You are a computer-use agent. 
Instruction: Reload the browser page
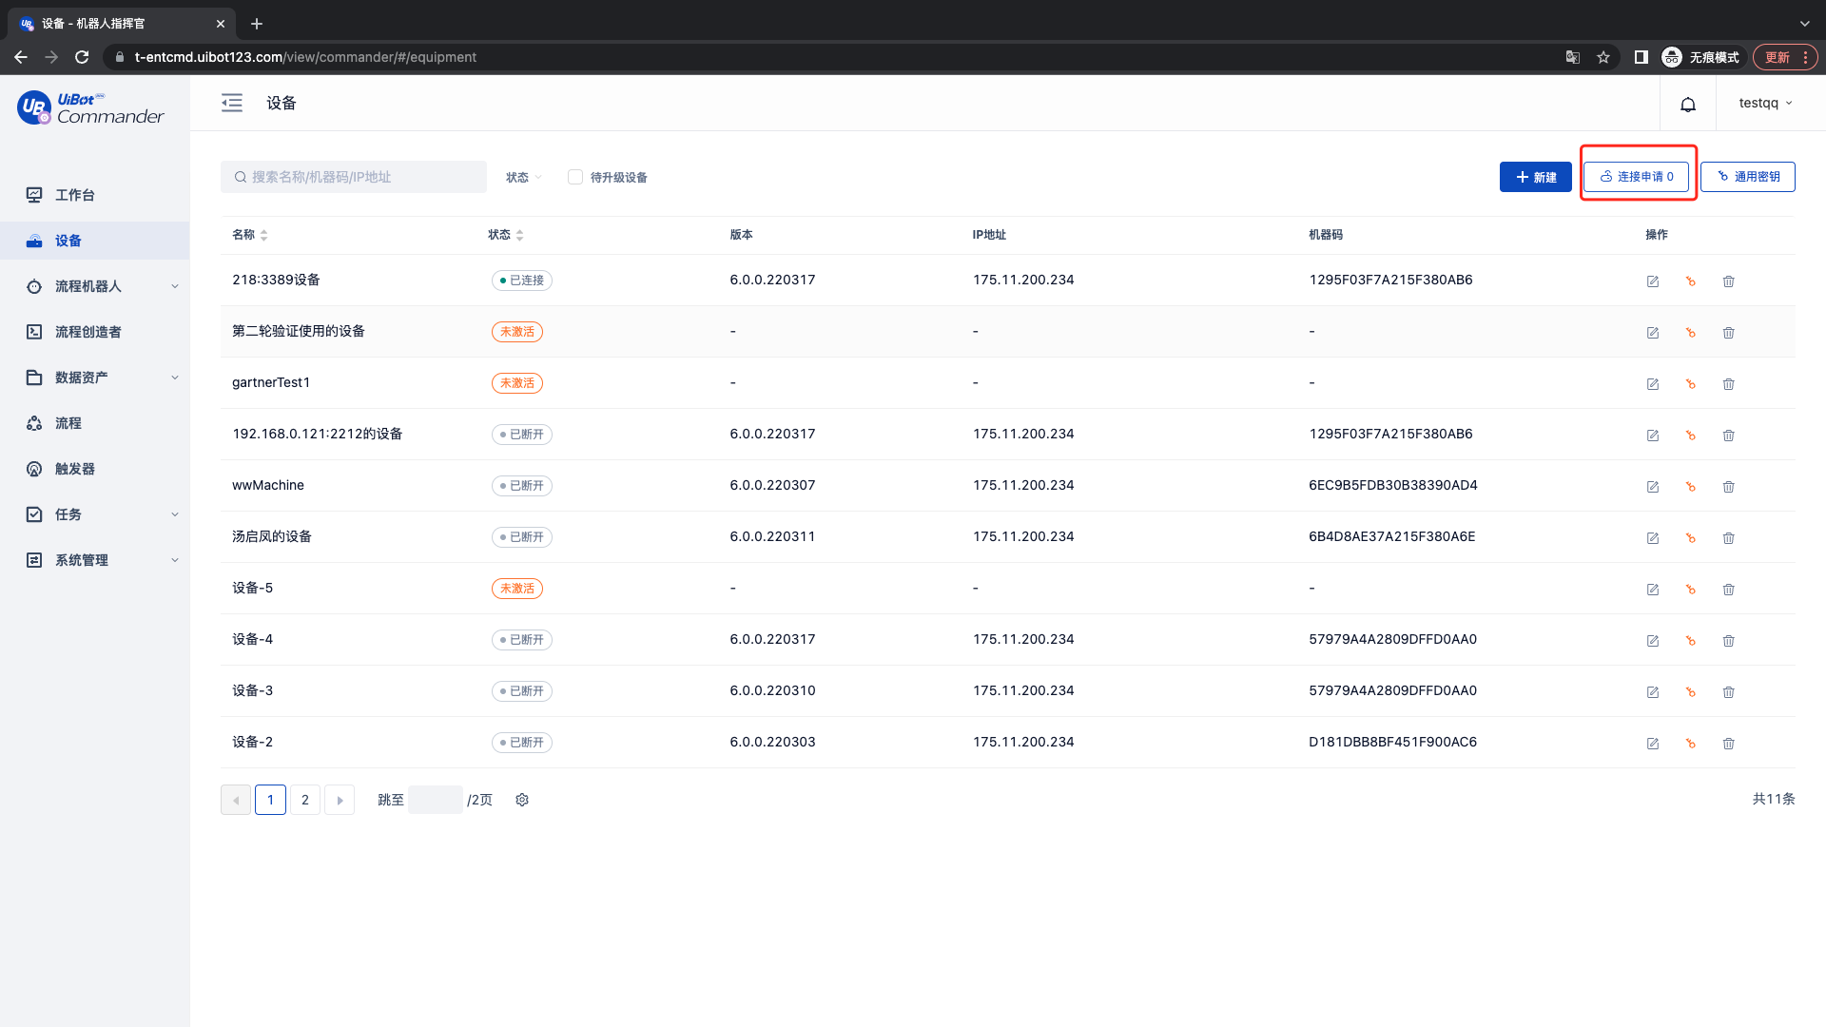tap(82, 57)
